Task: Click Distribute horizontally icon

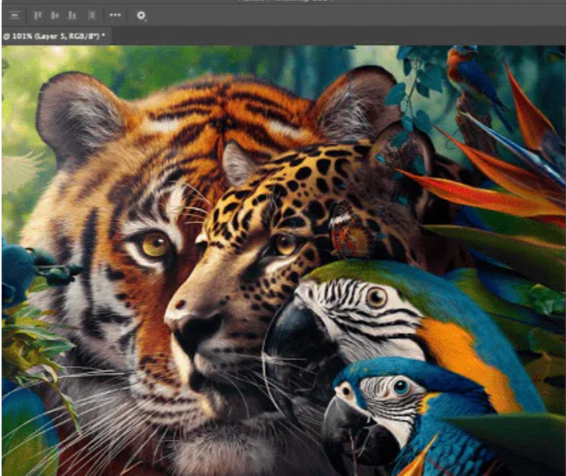Action: (91, 15)
